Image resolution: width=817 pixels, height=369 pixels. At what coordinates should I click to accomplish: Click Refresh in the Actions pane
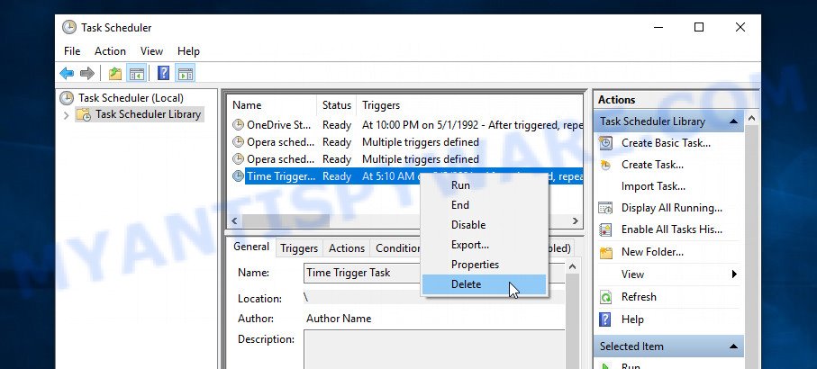click(x=639, y=297)
